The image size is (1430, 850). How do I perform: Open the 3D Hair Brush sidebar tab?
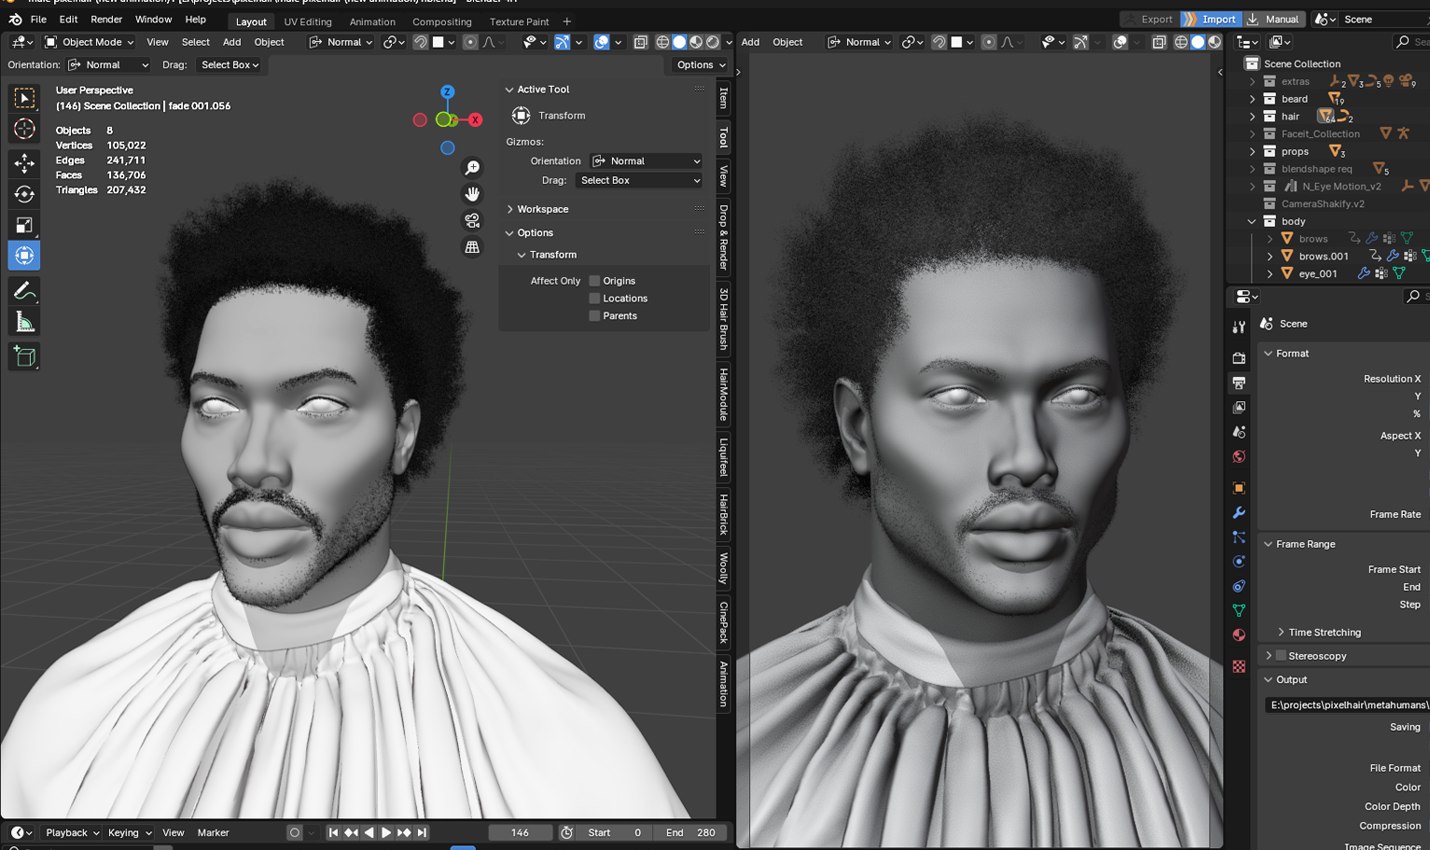[x=724, y=319]
